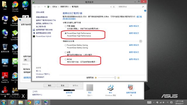Open the screen saver dropdown showing (無)
Viewport: 187px width, 105px height.
[x=27, y=60]
